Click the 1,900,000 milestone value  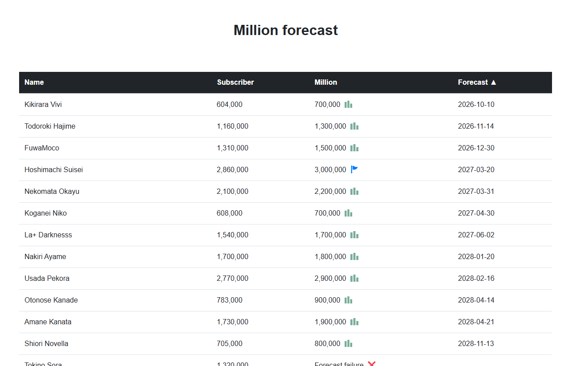point(330,322)
